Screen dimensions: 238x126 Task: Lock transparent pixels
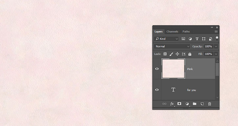pos(165,54)
